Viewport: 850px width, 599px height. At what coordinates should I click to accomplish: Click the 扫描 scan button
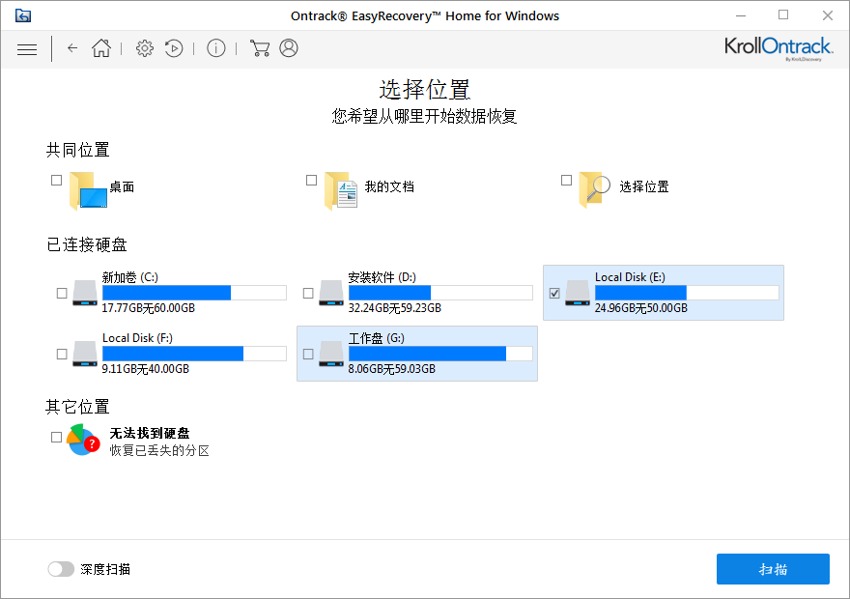pos(772,569)
